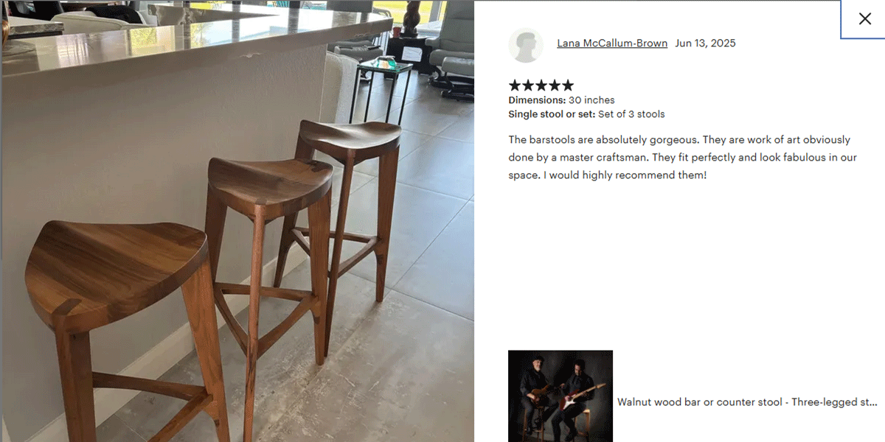Visit Lana McCallum-Brown's profile link
This screenshot has height=442, width=885.
pos(612,43)
